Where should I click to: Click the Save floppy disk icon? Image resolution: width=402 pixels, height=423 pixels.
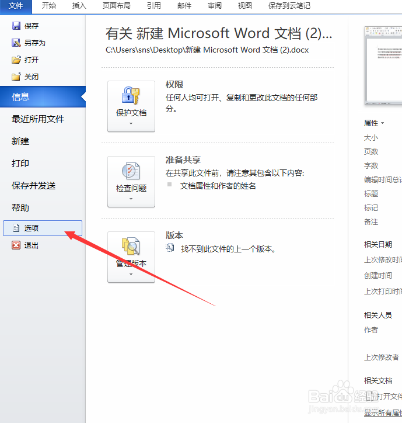pyautogui.click(x=16, y=26)
